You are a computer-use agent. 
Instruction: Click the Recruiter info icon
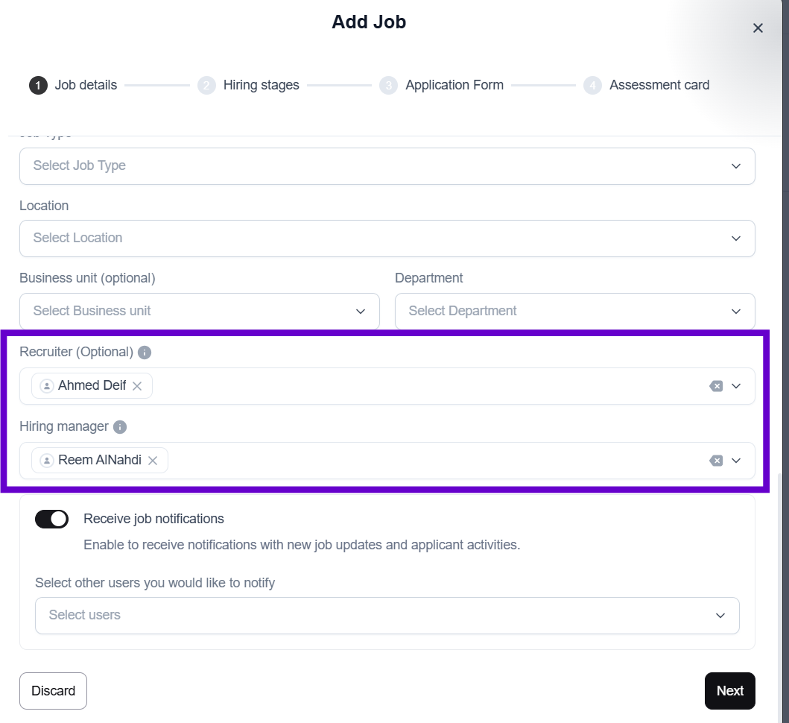(x=145, y=352)
